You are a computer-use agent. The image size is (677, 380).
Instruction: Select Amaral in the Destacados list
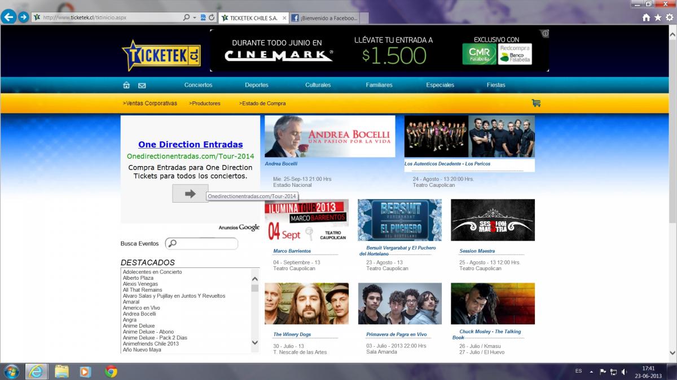tap(131, 302)
